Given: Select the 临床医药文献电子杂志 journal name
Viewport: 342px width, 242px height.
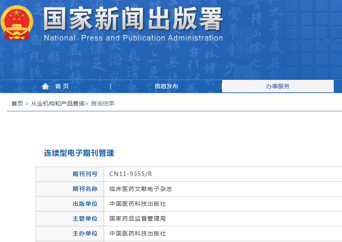Looking at the screenshot, I should tap(141, 189).
